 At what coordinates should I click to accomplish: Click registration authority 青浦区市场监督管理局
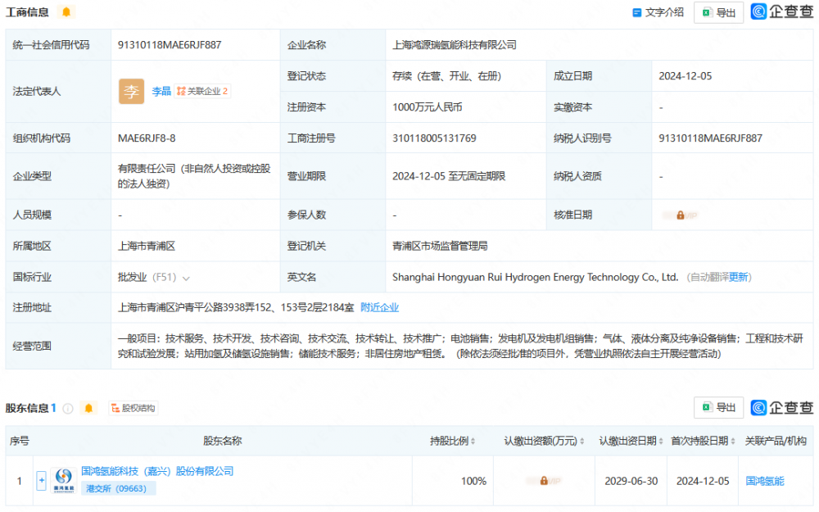click(440, 246)
